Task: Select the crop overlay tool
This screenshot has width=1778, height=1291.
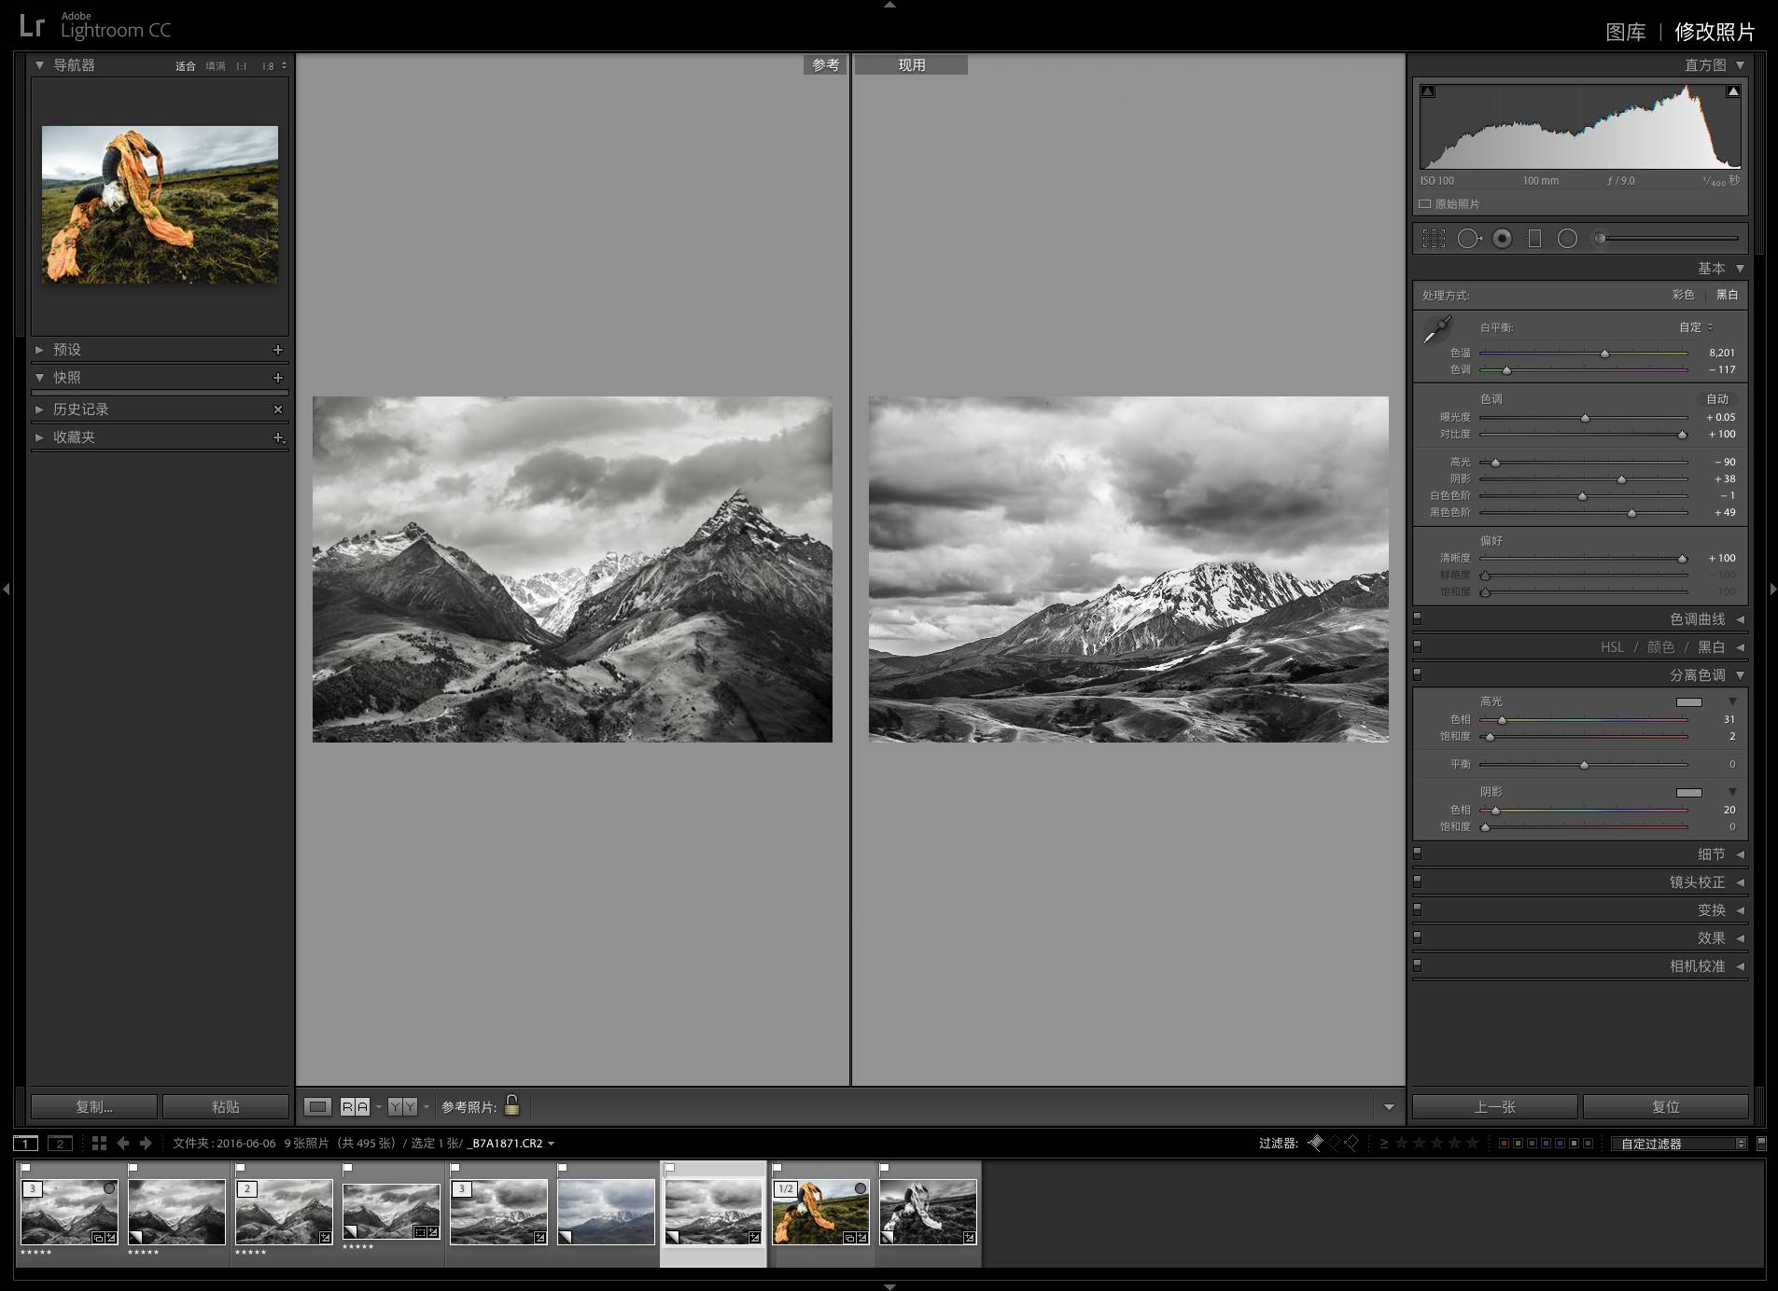Action: (x=1434, y=239)
